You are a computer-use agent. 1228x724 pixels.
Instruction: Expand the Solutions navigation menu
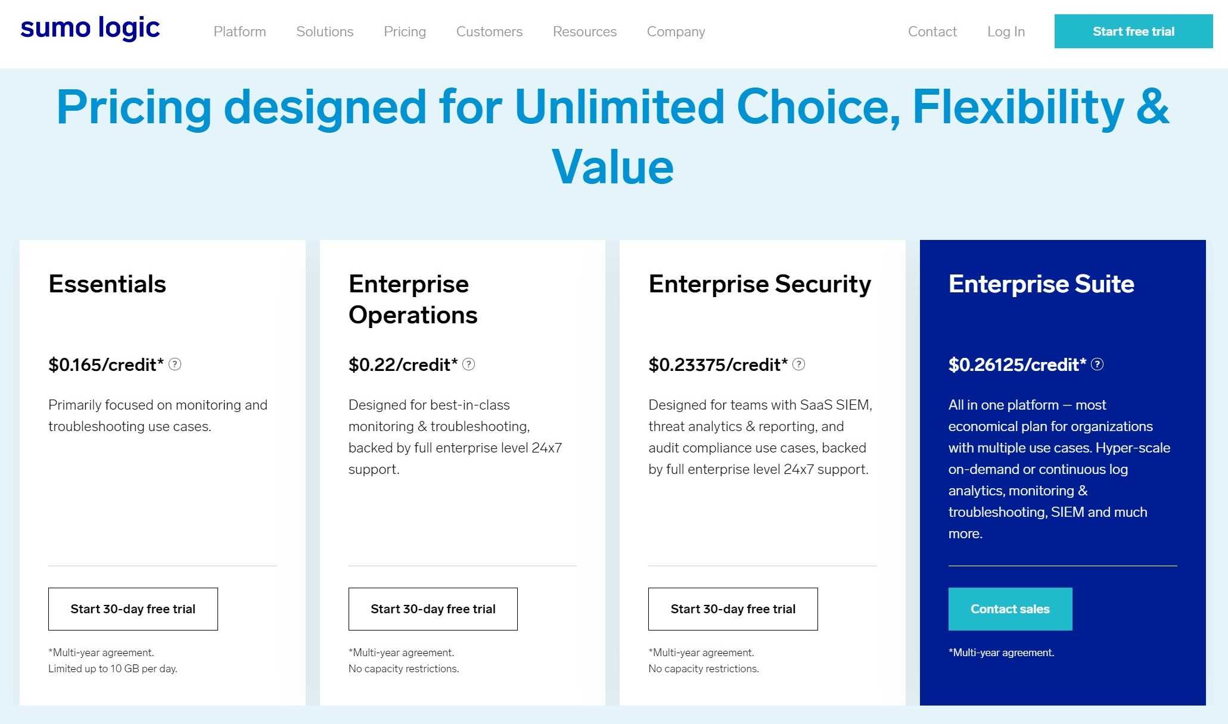click(325, 32)
